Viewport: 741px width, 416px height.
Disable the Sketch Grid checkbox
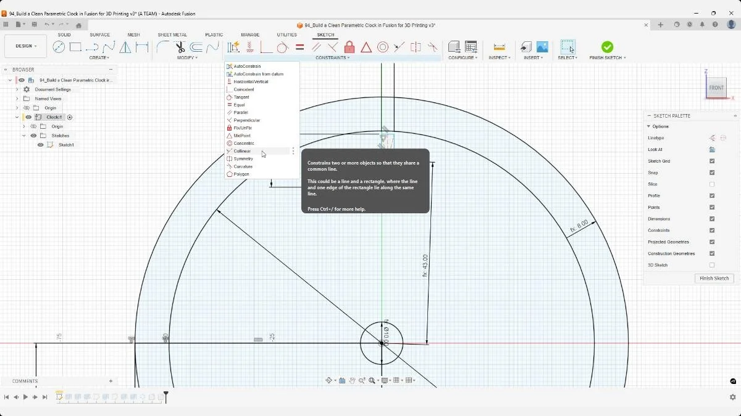[711, 160]
